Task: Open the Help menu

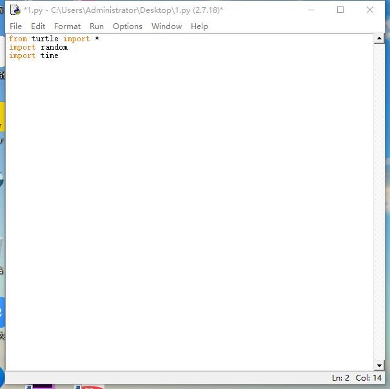Action: coord(199,26)
